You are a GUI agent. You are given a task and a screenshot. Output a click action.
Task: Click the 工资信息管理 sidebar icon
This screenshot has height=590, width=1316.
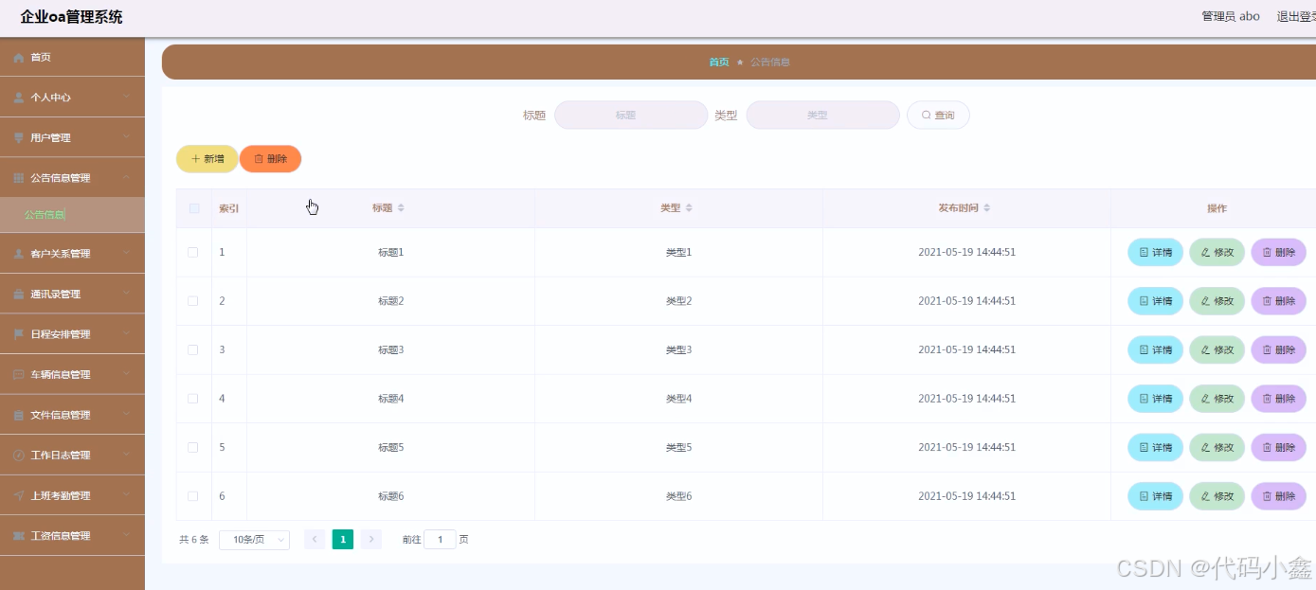click(19, 536)
